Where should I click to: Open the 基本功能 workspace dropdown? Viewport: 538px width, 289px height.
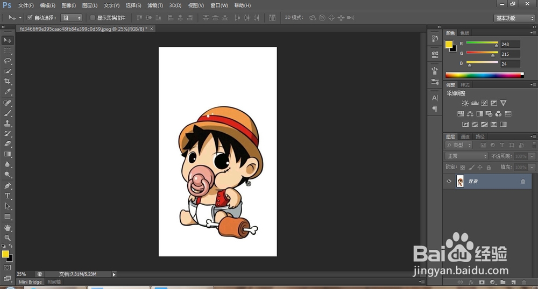[514, 18]
